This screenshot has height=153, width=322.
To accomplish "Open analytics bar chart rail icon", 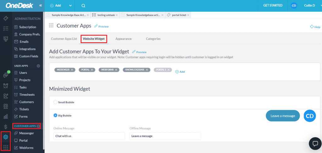I will [6, 116].
